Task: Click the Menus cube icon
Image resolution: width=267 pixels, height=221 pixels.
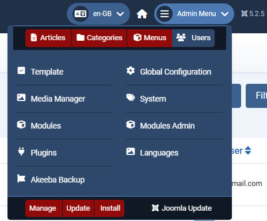Action: [138, 37]
